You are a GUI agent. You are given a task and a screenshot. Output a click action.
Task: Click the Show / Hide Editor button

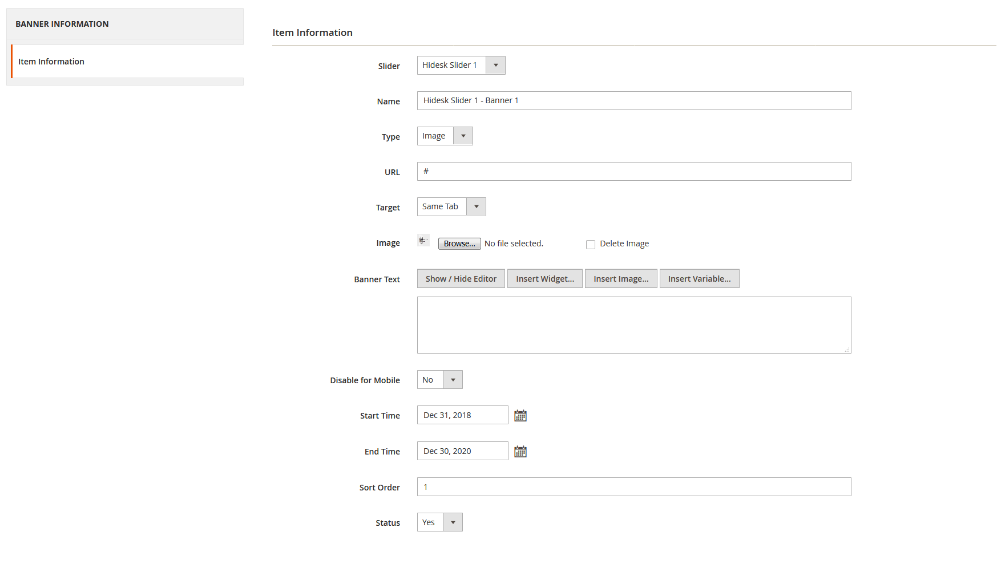point(461,279)
